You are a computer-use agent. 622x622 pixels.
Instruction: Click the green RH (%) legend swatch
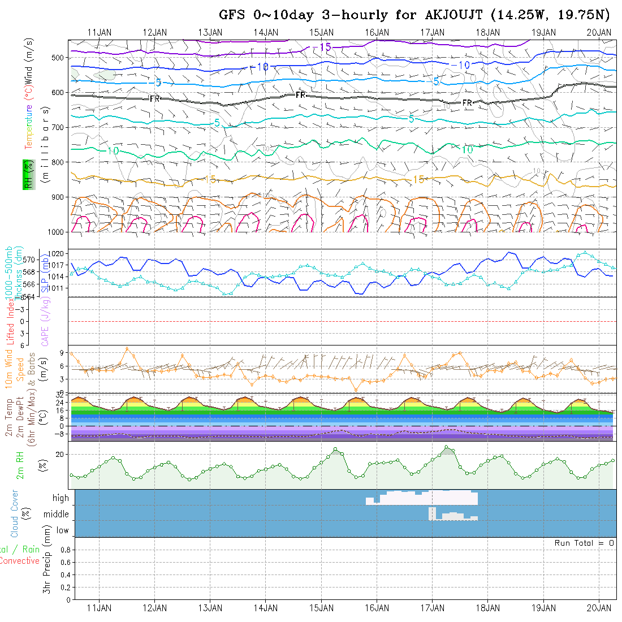27,174
